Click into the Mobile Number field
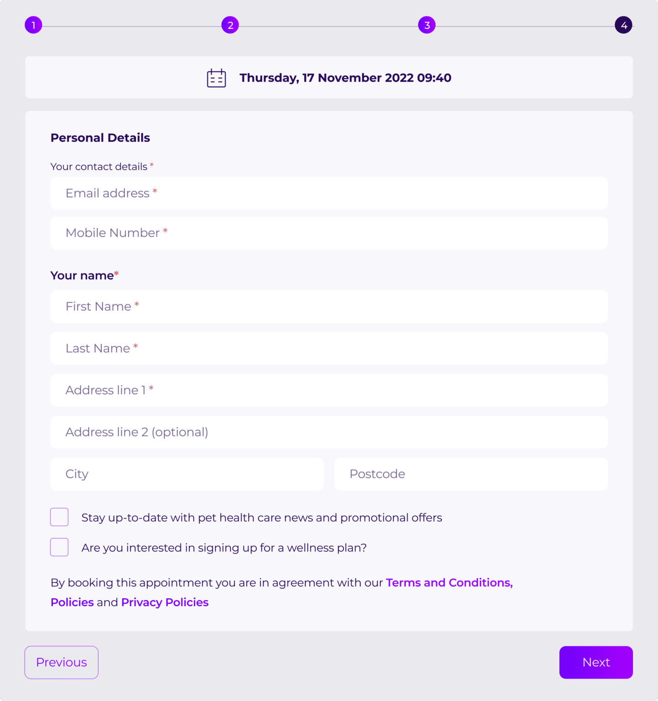Screen dimensions: 658x701 (329, 233)
